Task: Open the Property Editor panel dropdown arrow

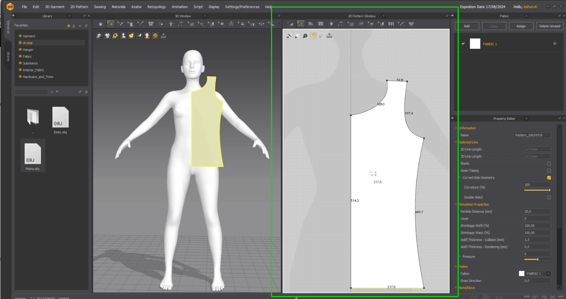Action: point(526,119)
